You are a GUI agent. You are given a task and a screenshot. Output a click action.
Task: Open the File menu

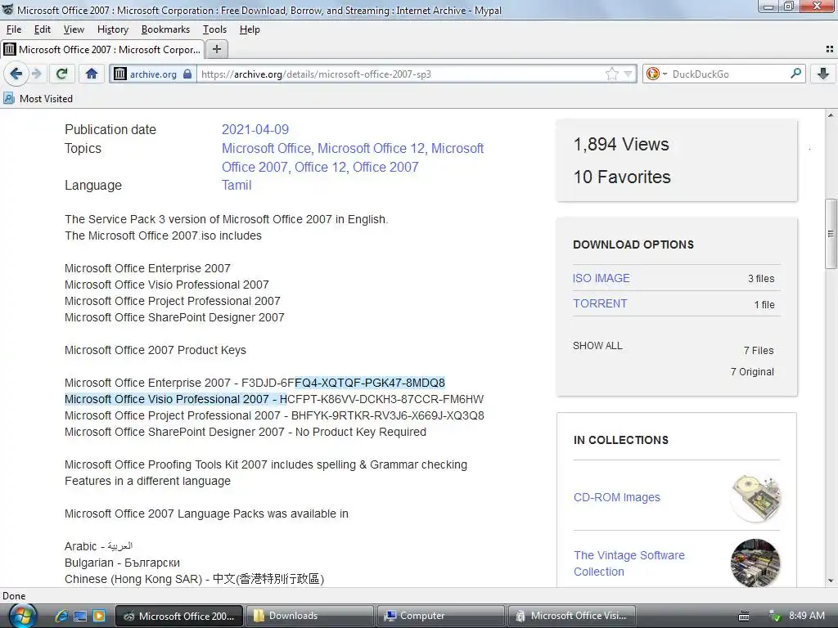point(14,29)
